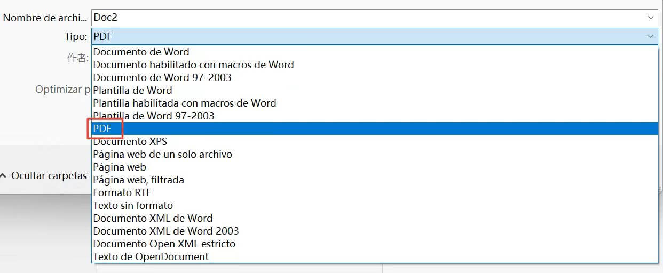Image resolution: width=663 pixels, height=273 pixels.
Task: Choose 'Documento habilitado con macros de Word'
Action: 375,65
